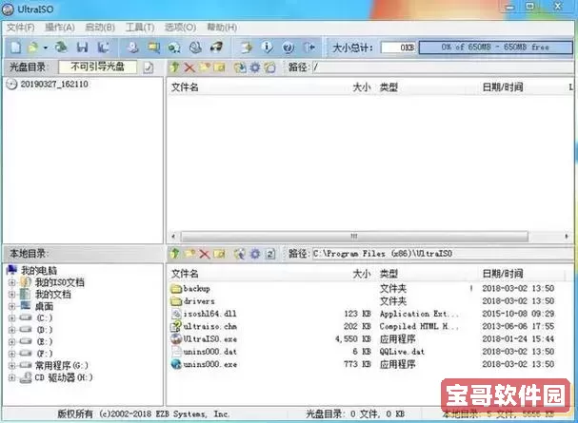Open the 文件(F) menu
This screenshot has width=578, height=423.
click(x=21, y=28)
